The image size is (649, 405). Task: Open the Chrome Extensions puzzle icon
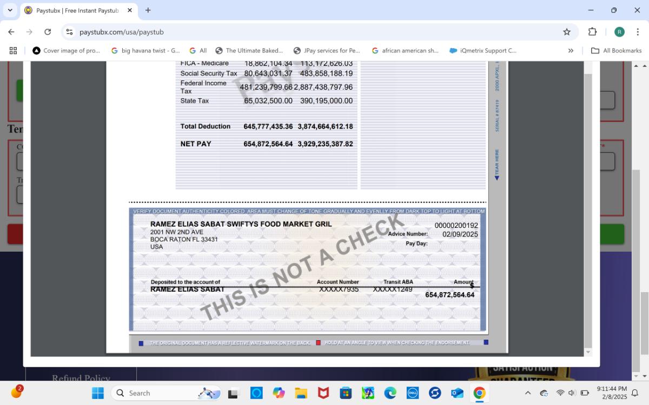(x=592, y=32)
